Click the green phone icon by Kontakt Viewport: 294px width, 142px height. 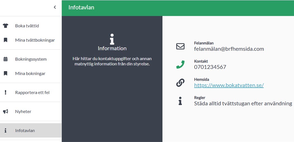point(180,64)
